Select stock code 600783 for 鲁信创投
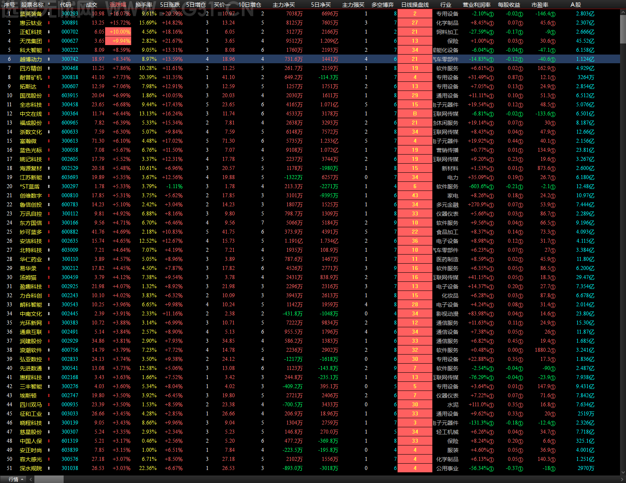The width and height of the screenshot is (626, 483). [x=70, y=205]
